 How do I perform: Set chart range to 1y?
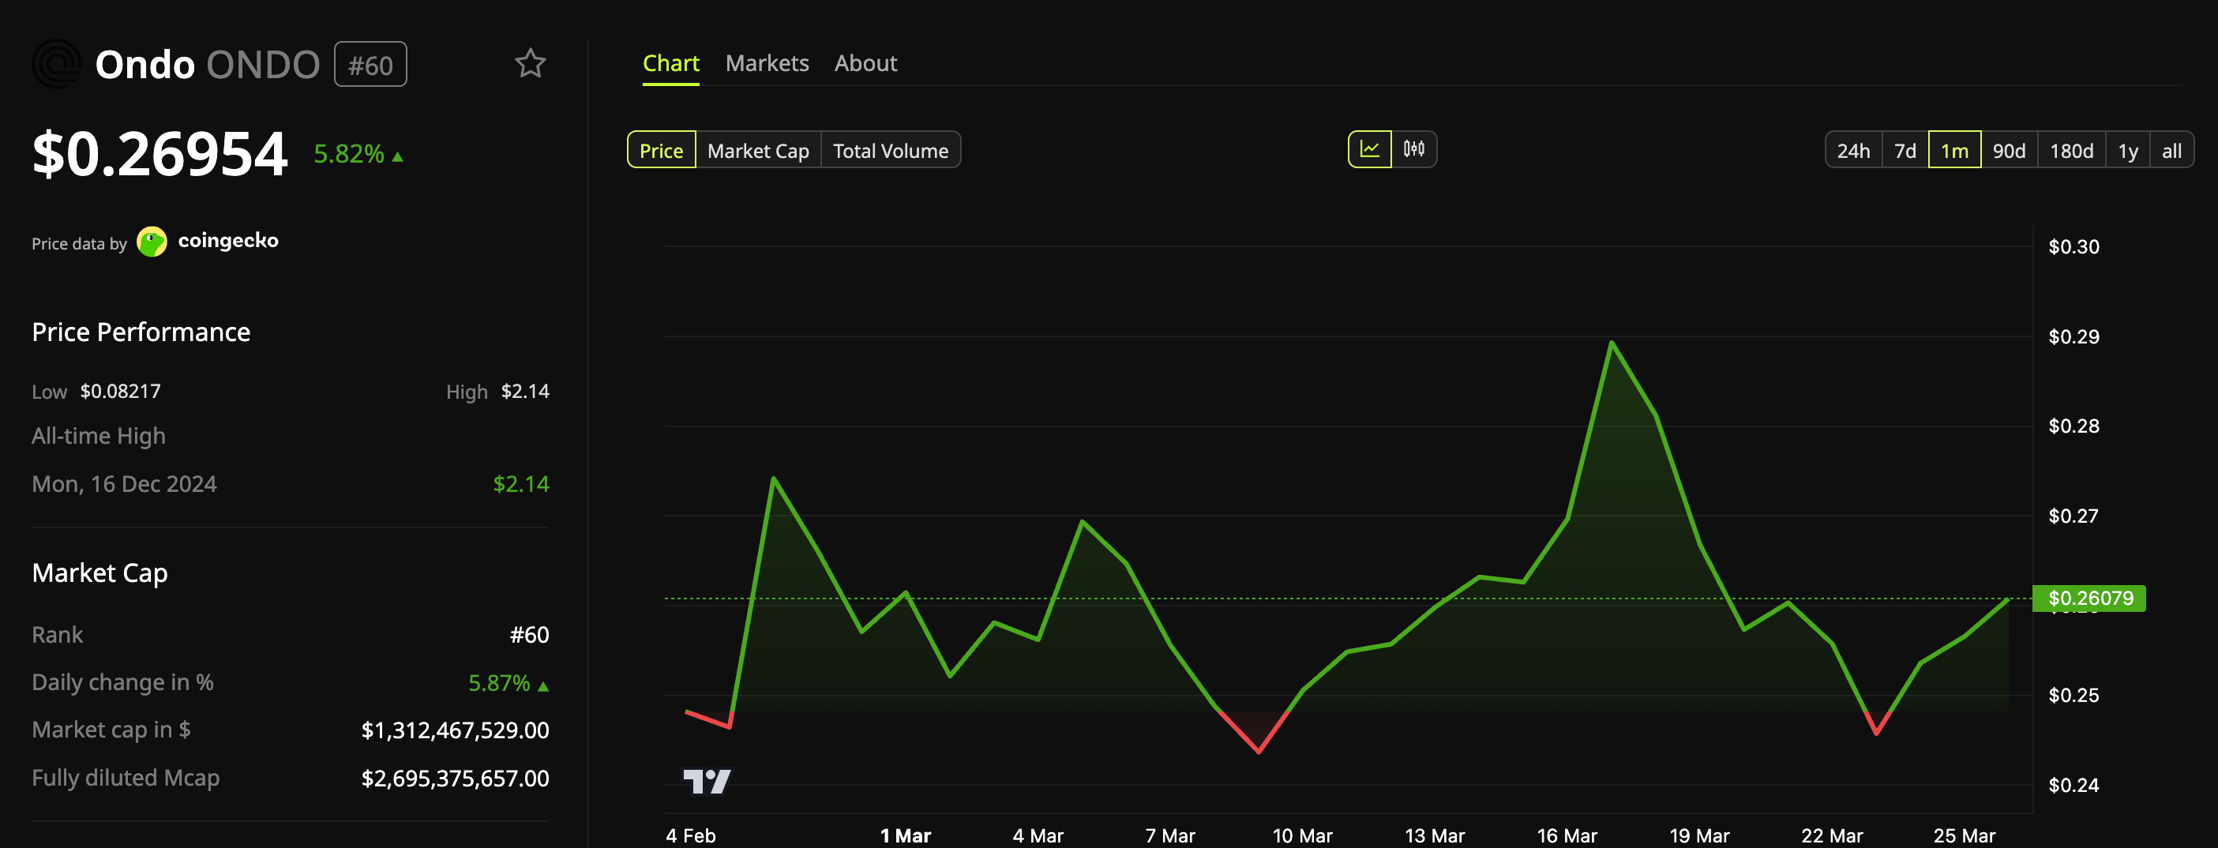[x=2128, y=151]
